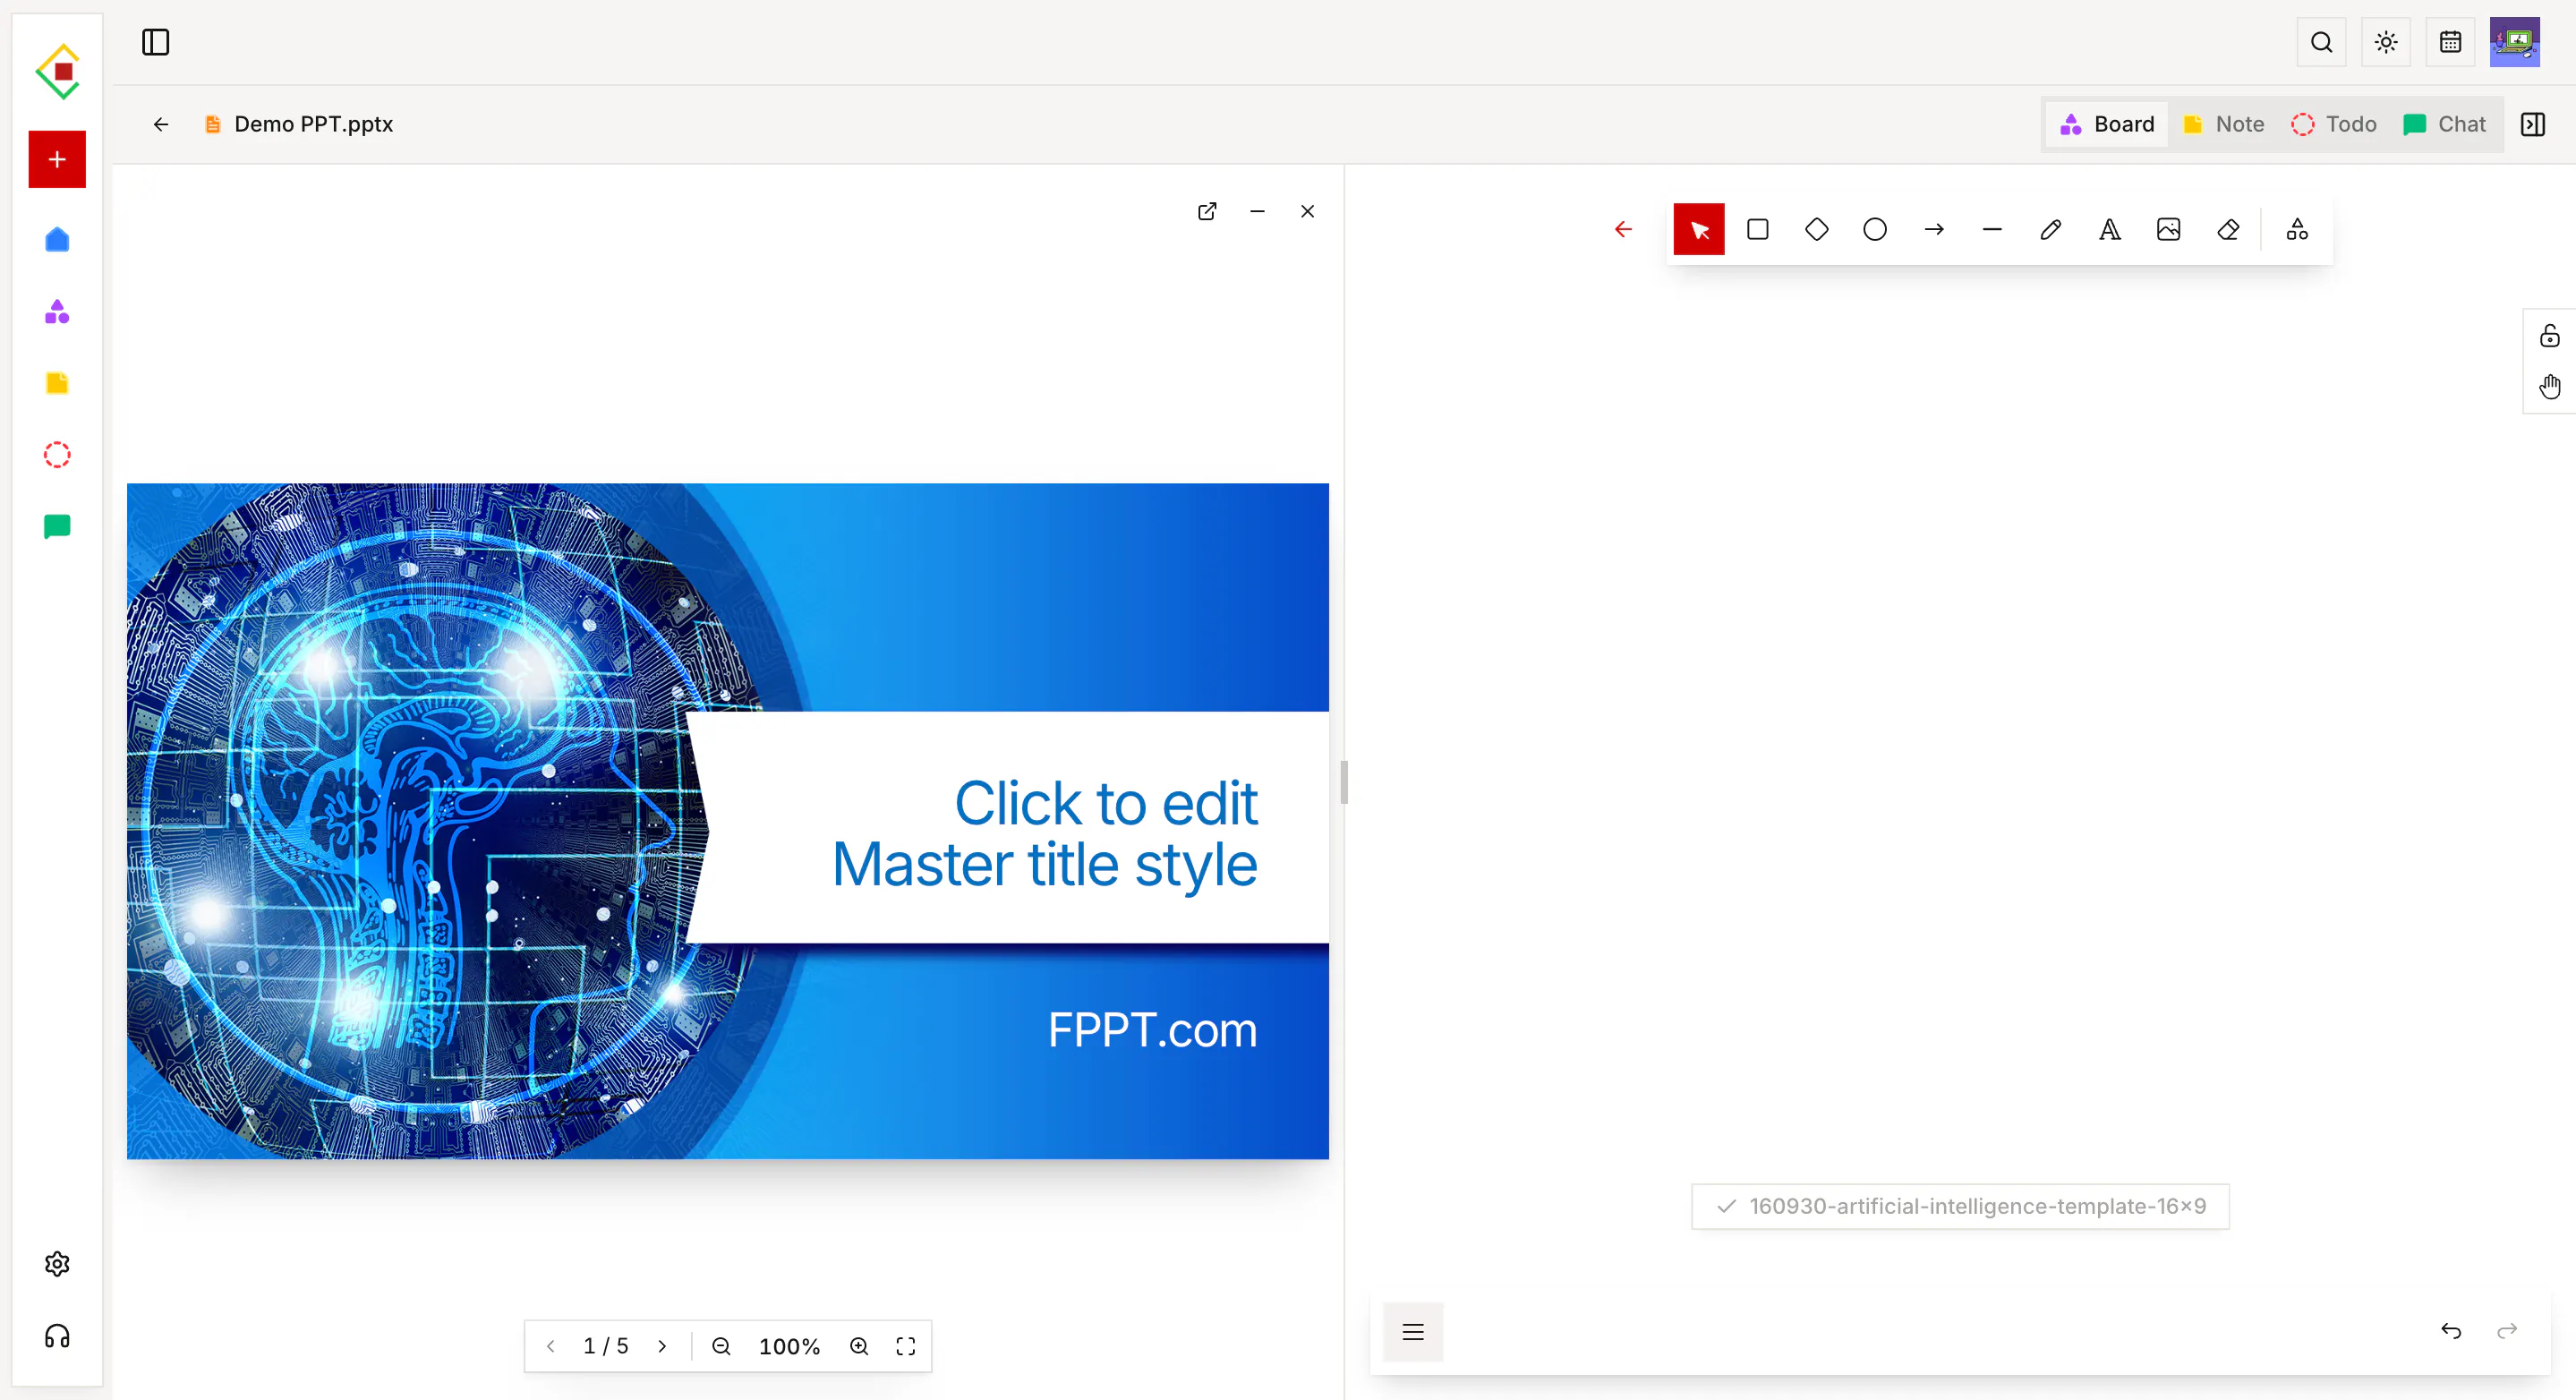The image size is (2576, 1400).
Task: Activate the hand pan tool
Action: coord(2550,386)
